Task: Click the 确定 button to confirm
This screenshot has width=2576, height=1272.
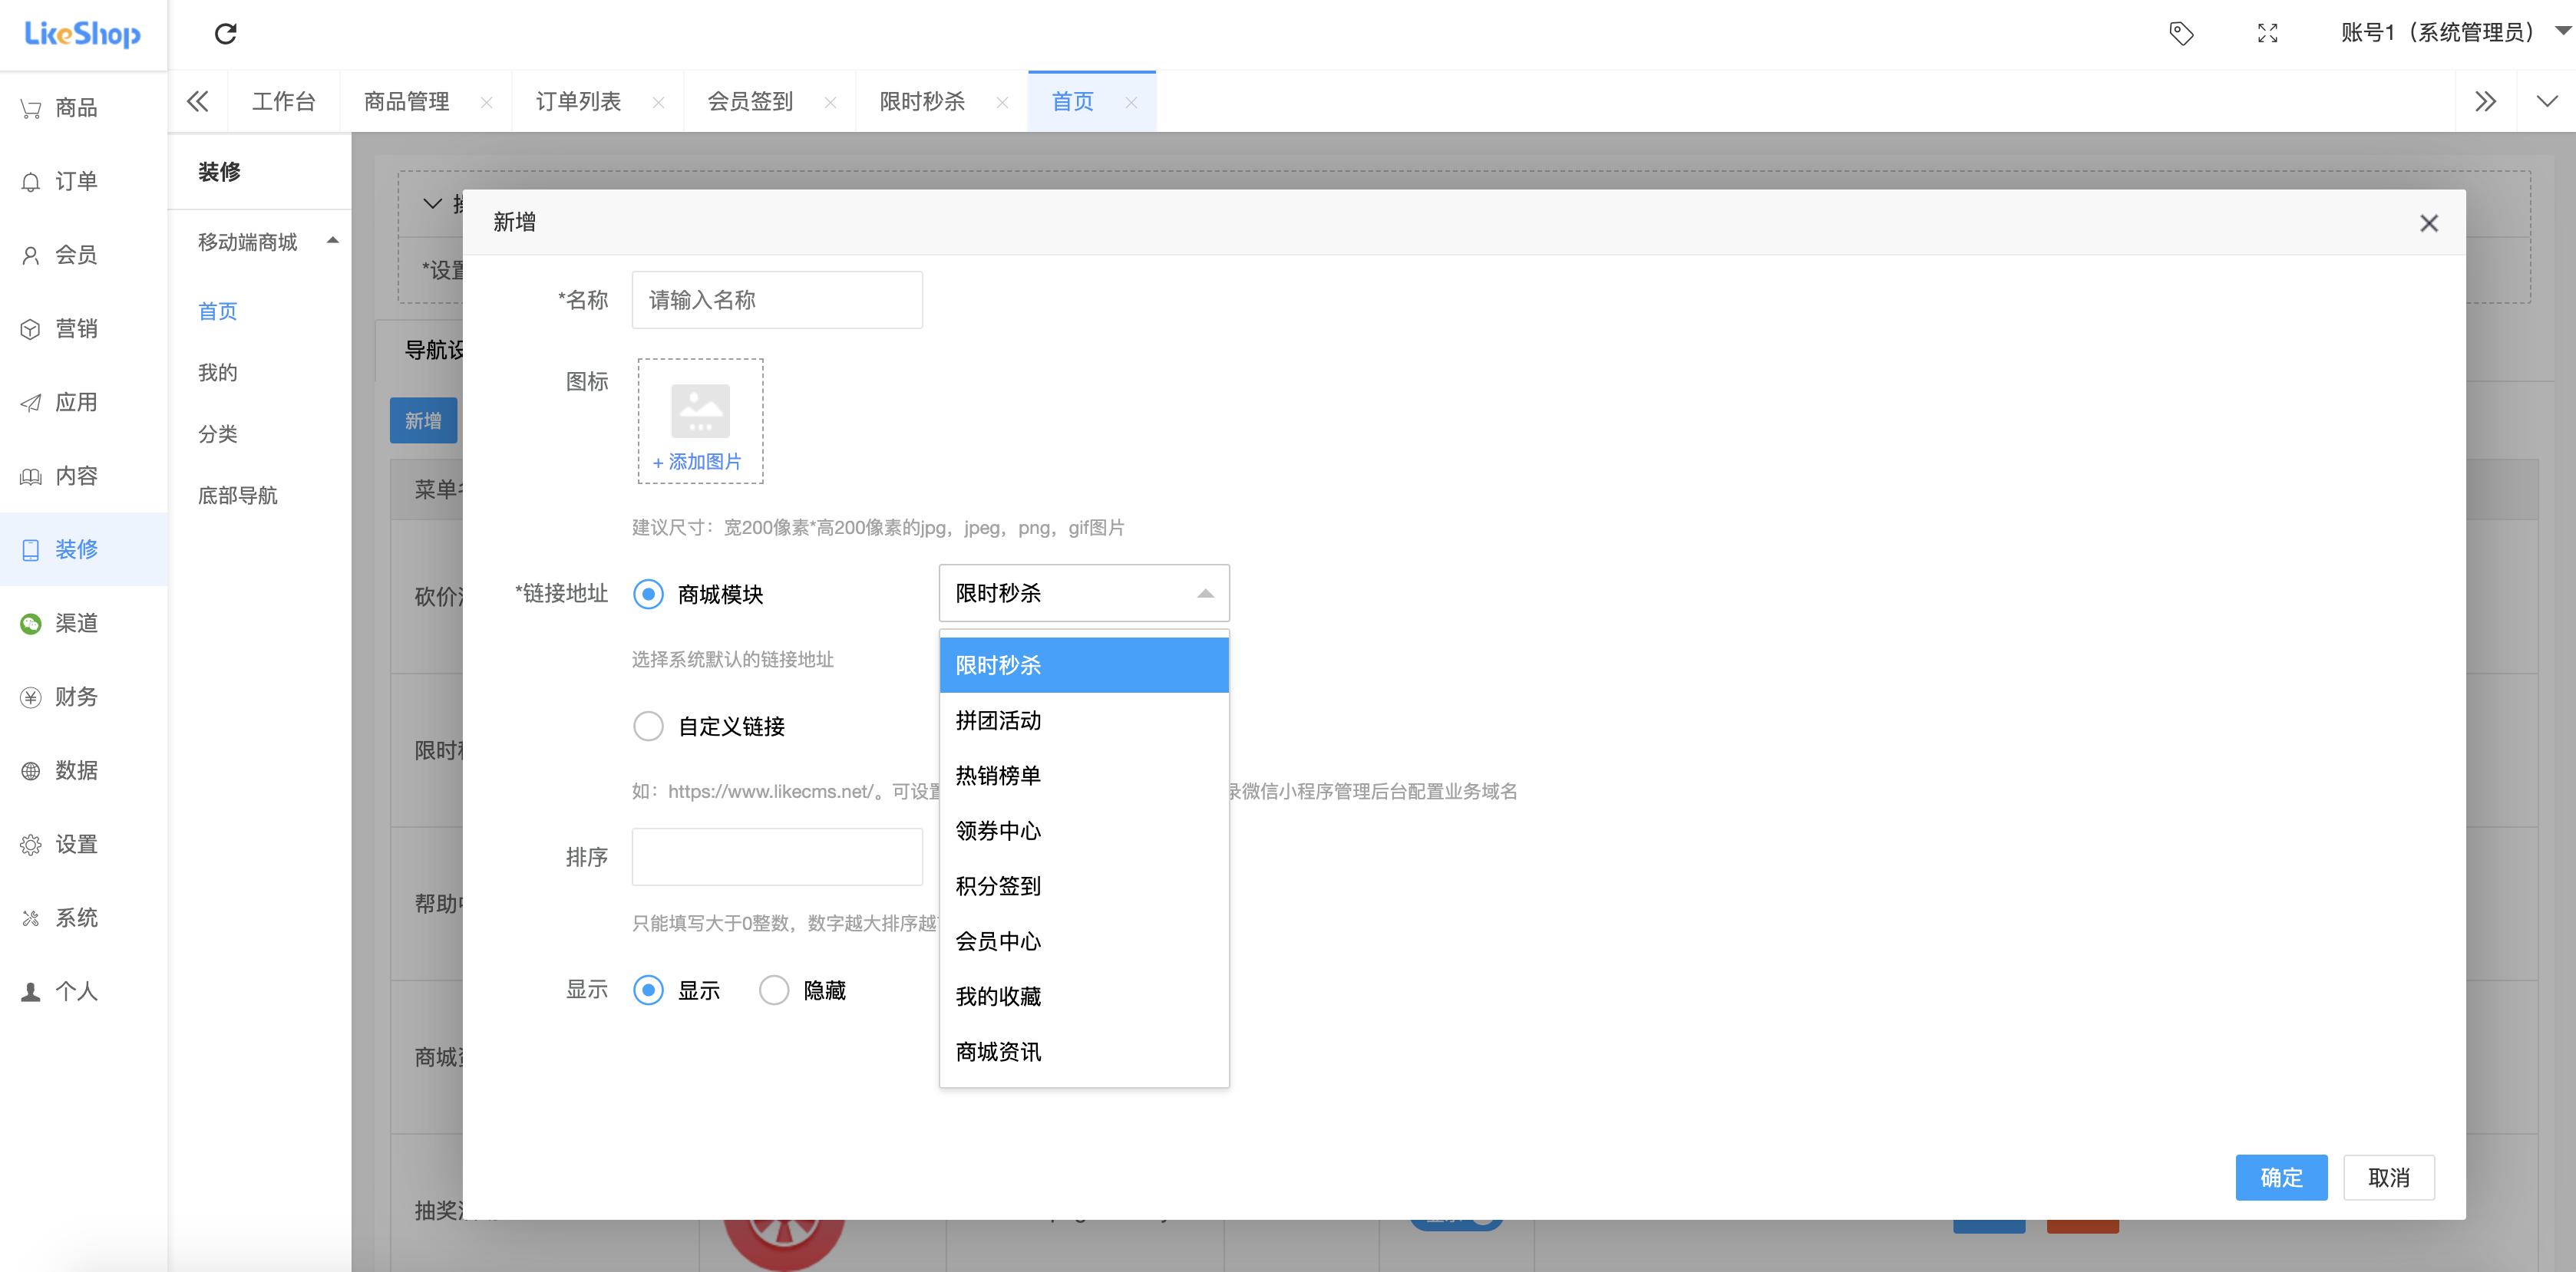Action: 2281,1177
